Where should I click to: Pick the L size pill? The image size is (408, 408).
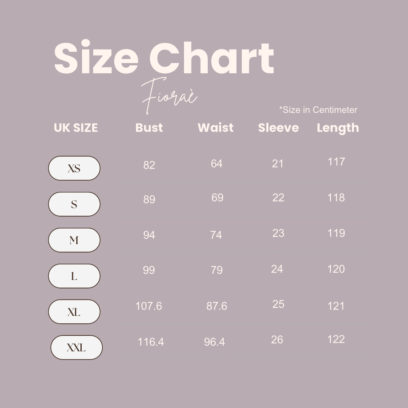coord(74,276)
